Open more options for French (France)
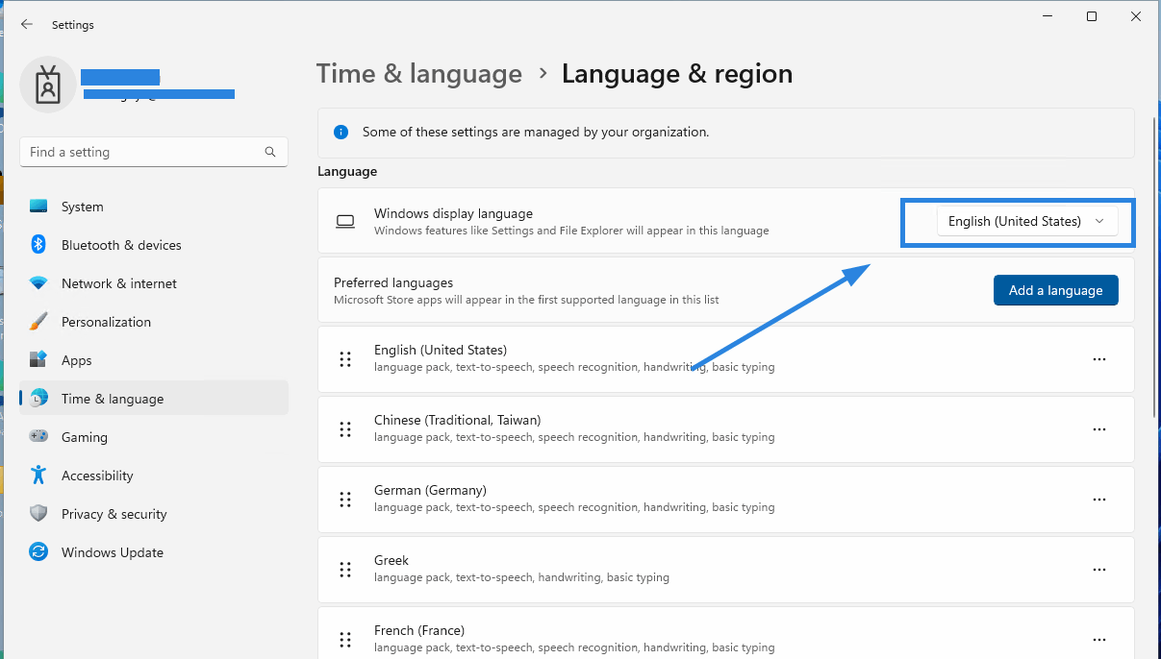Viewport: 1161px width, 659px height. [x=1099, y=640]
